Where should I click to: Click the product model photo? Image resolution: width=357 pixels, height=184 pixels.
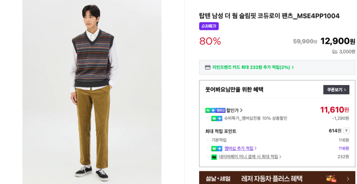pos(92,92)
